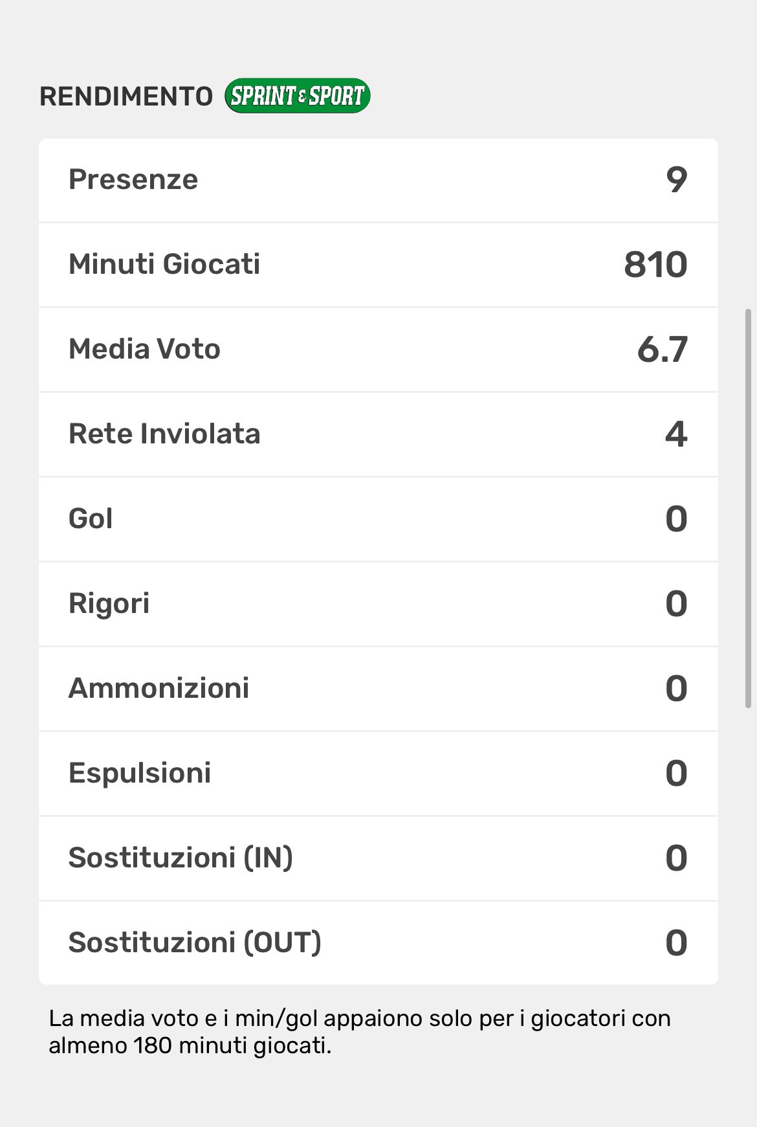Tap the Minuti Giocati row label

click(164, 264)
